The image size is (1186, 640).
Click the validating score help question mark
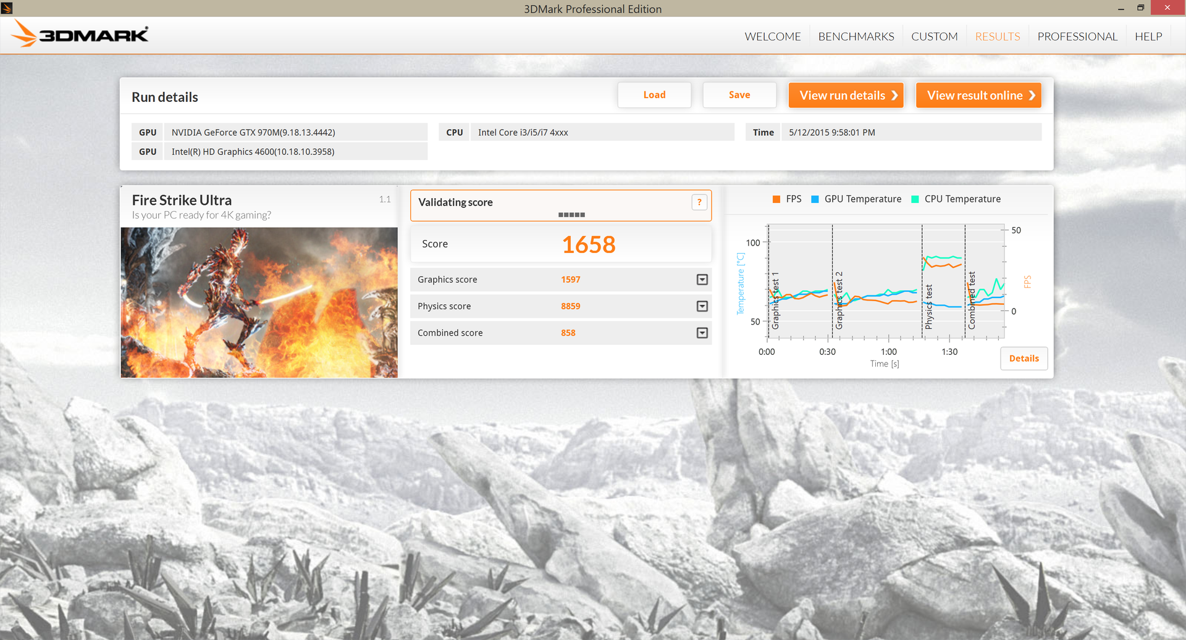(x=699, y=202)
